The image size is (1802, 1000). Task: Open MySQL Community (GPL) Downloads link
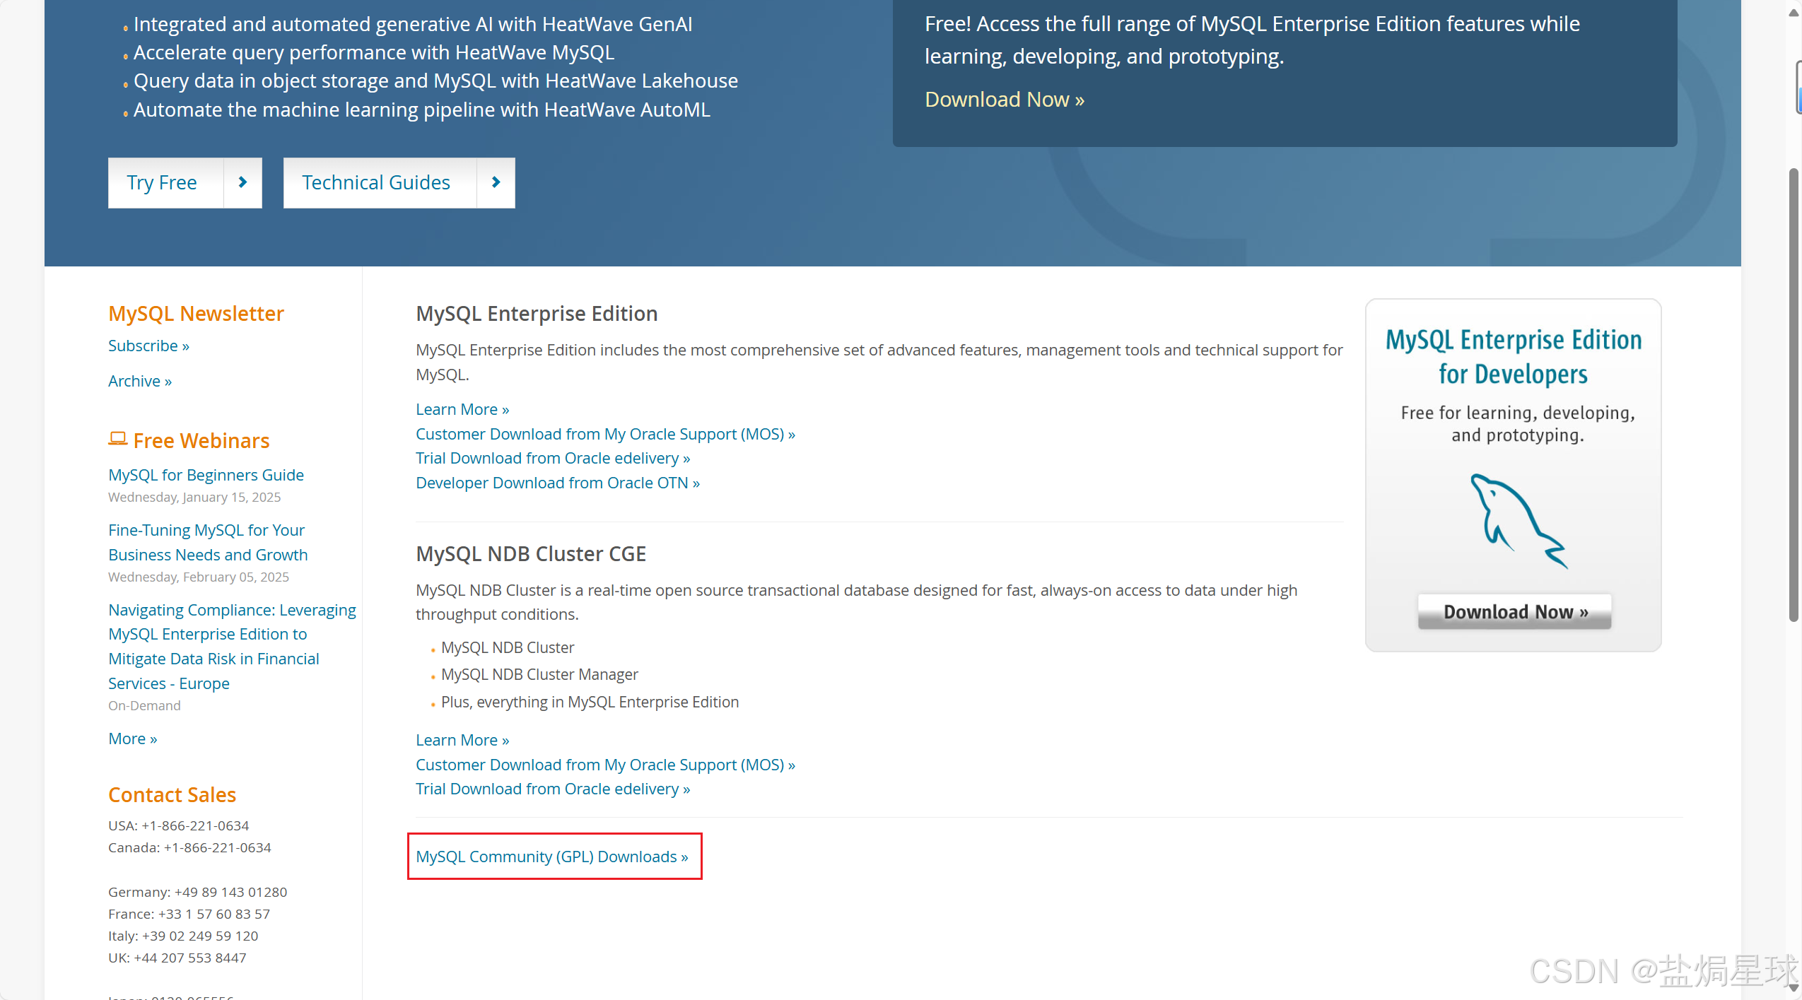(x=552, y=857)
